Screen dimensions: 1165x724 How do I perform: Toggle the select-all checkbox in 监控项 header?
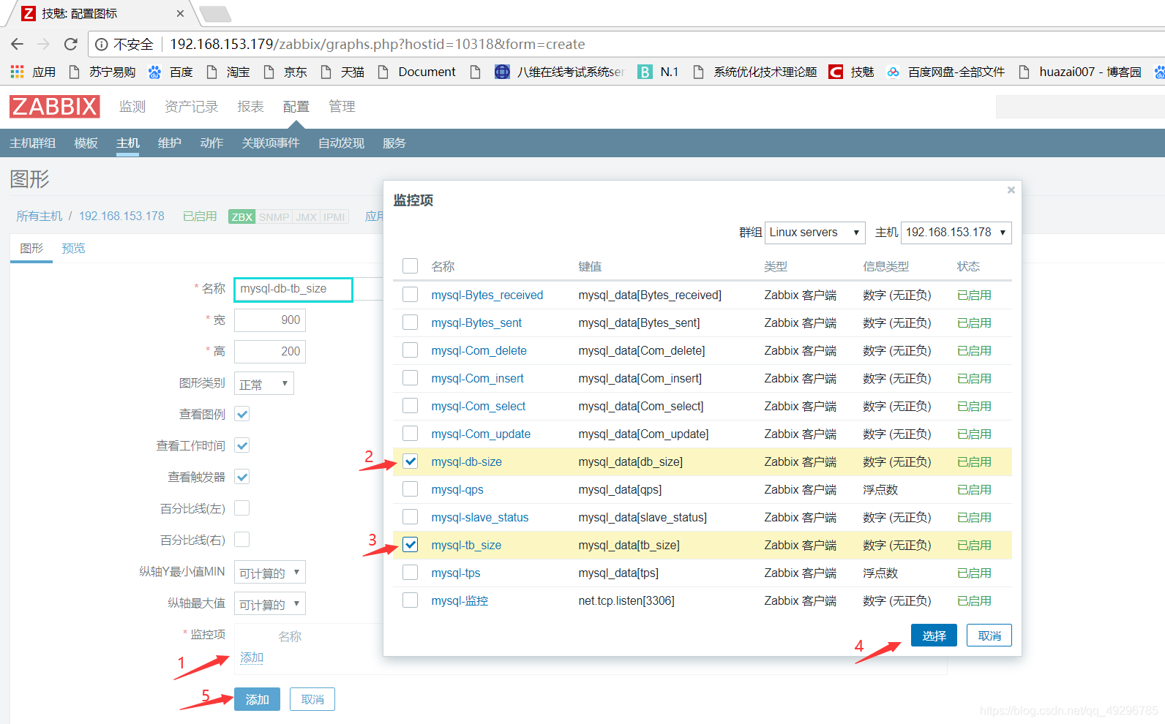tap(411, 265)
